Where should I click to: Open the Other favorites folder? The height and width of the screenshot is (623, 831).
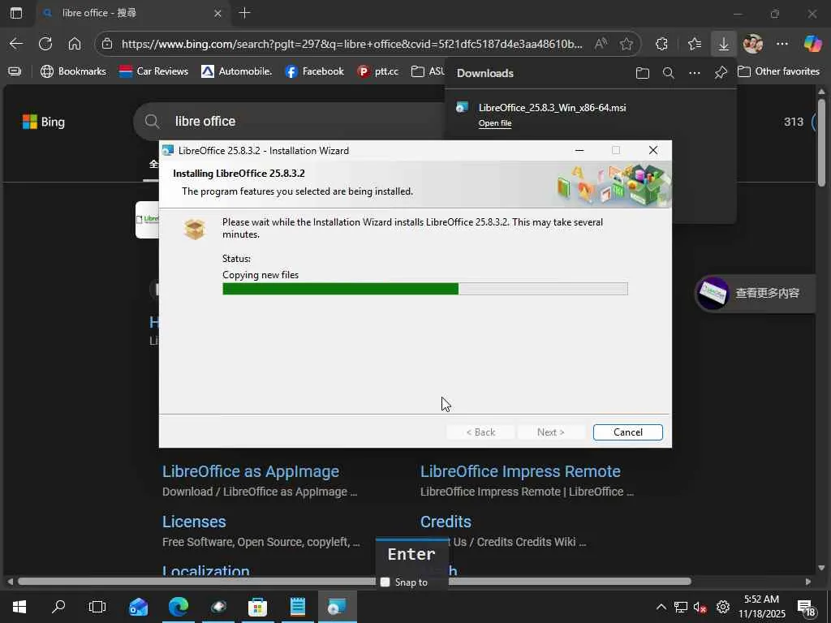pos(778,71)
